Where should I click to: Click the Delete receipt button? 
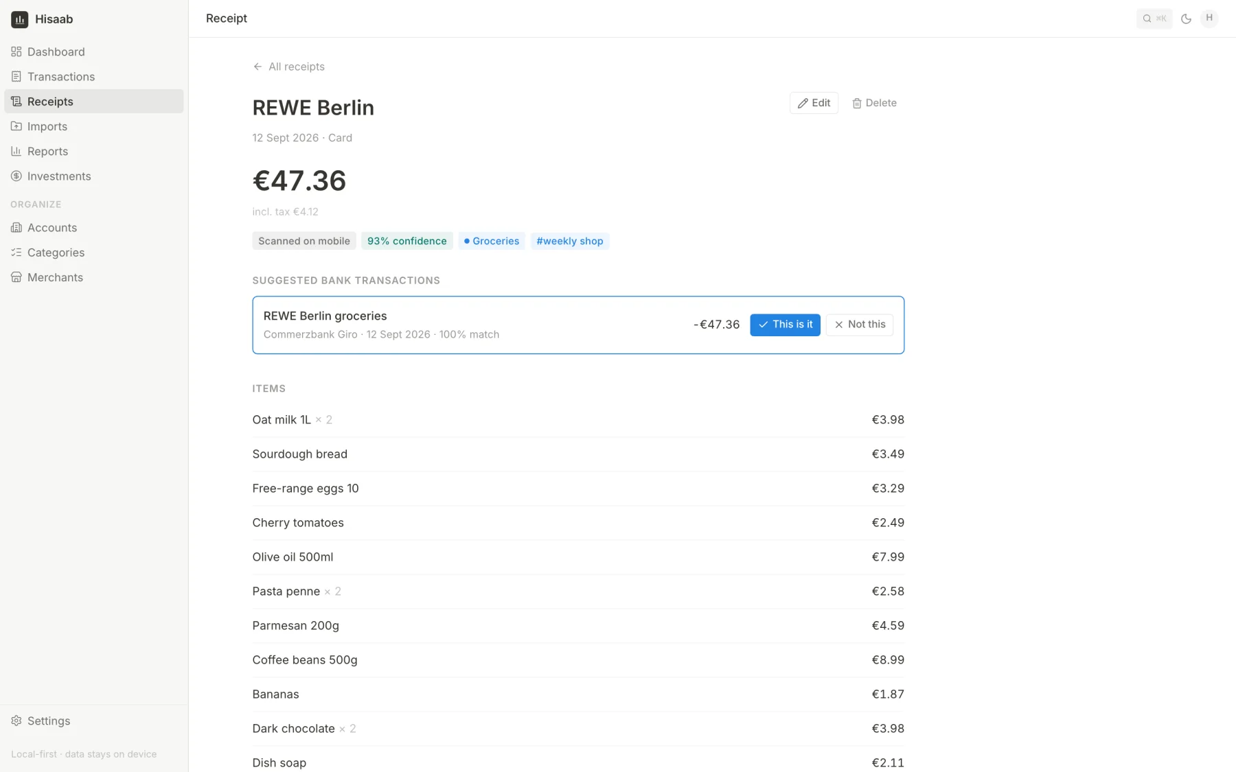[x=874, y=103]
